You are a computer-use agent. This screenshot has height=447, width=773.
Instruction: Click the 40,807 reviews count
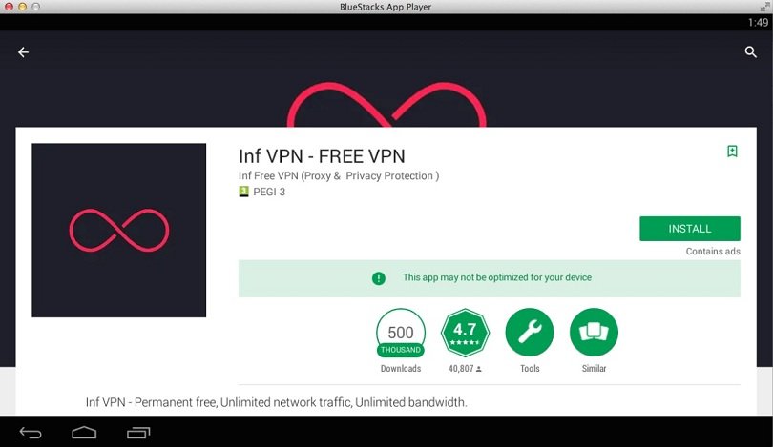(x=465, y=368)
